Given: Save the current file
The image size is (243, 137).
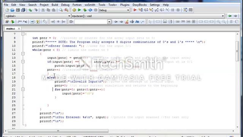Looking at the screenshot, I should tap(18, 10).
